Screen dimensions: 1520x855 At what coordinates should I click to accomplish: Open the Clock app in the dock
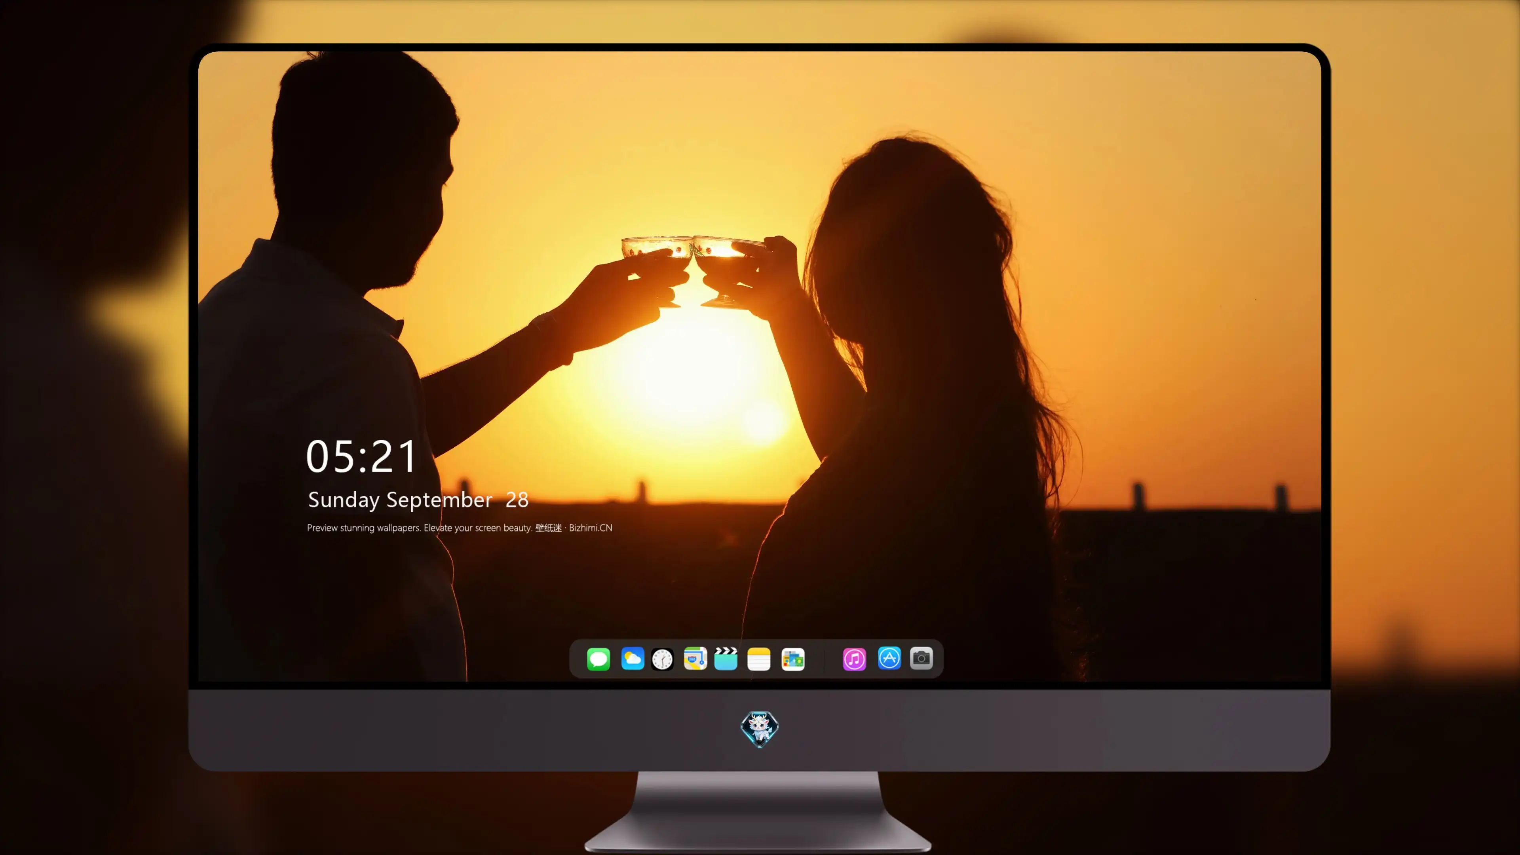tap(662, 659)
